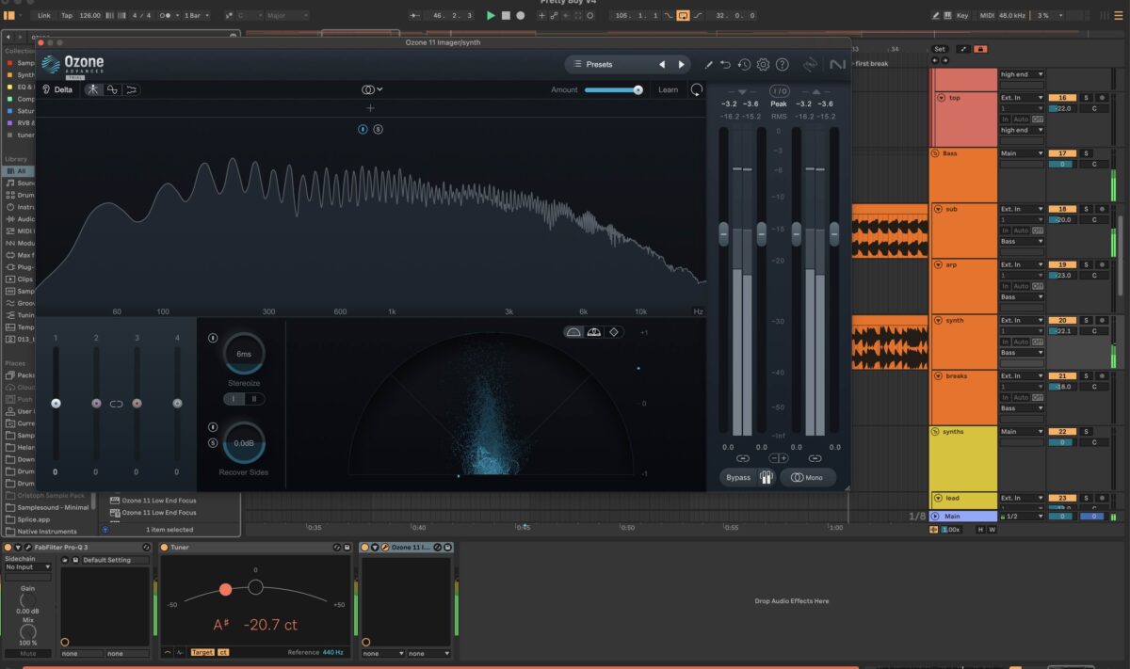Click Learn in the Ozone plugin
1130x669 pixels.
[668, 90]
